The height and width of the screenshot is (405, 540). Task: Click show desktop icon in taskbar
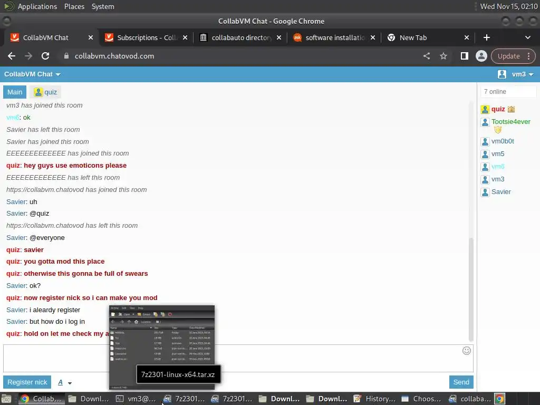(x=6, y=399)
